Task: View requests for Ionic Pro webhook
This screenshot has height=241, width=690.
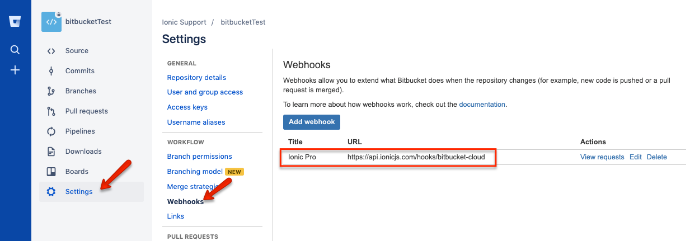Action: pyautogui.click(x=602, y=157)
